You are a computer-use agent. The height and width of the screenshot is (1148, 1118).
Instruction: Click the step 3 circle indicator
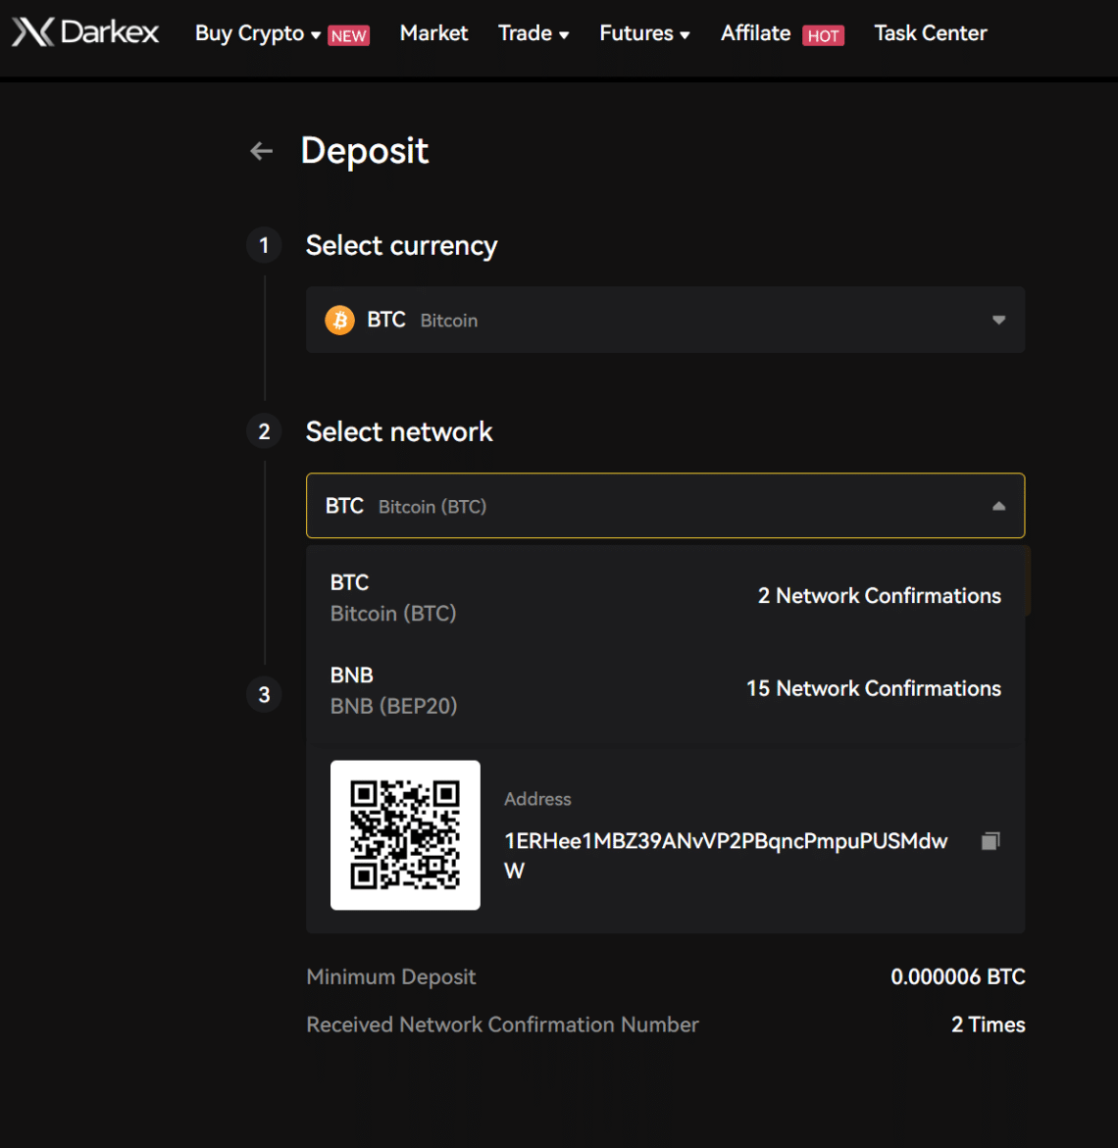[263, 694]
